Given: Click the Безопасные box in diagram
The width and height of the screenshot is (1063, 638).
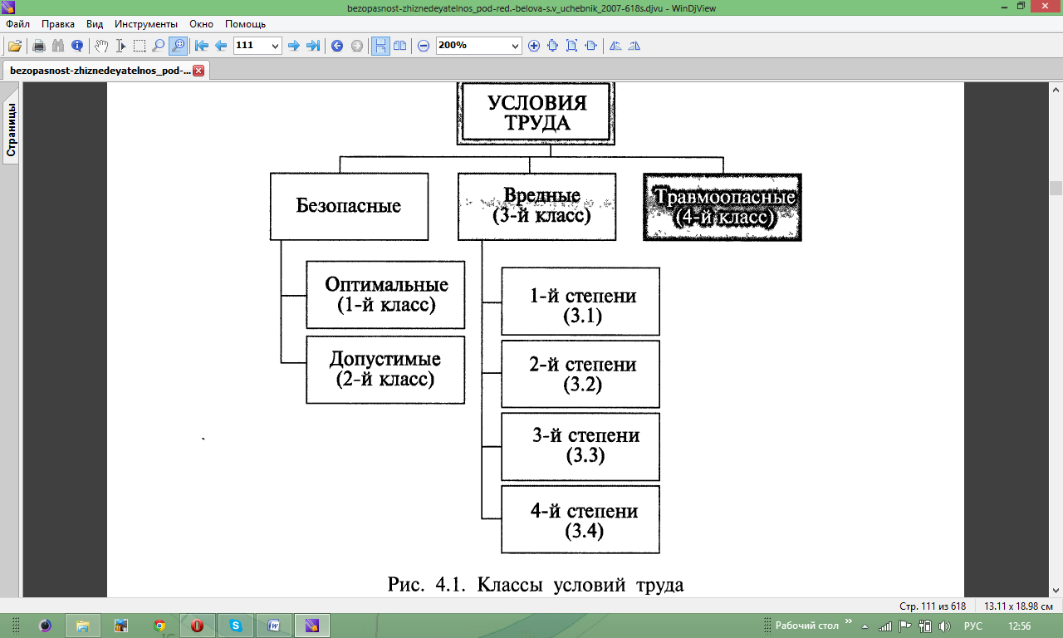Looking at the screenshot, I should (349, 206).
